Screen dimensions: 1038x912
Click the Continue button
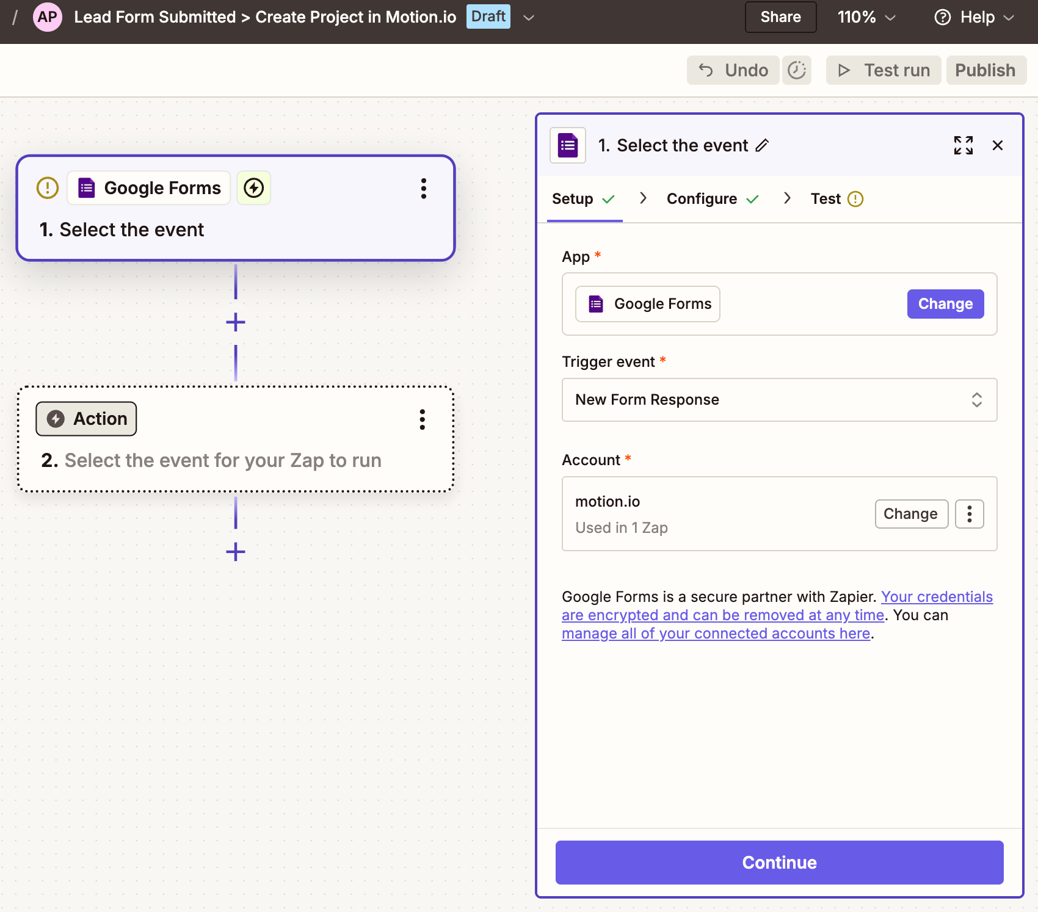pos(779,863)
